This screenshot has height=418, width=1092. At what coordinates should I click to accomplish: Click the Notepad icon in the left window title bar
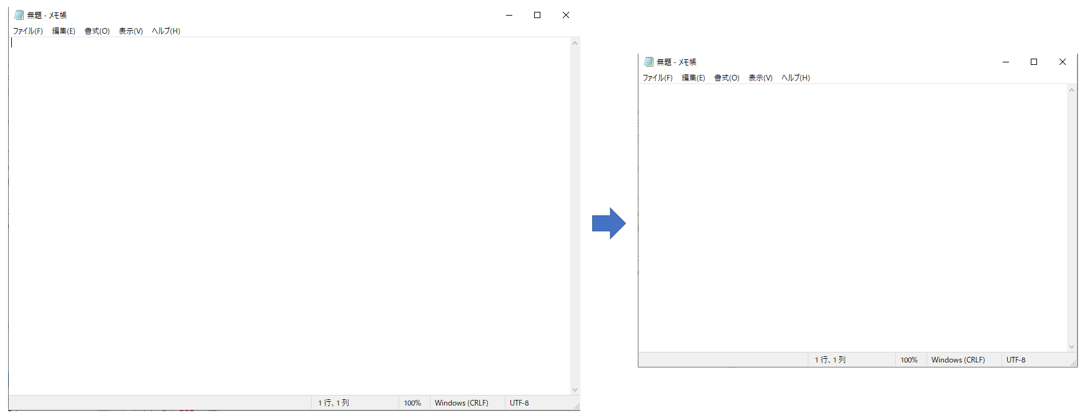pyautogui.click(x=19, y=15)
